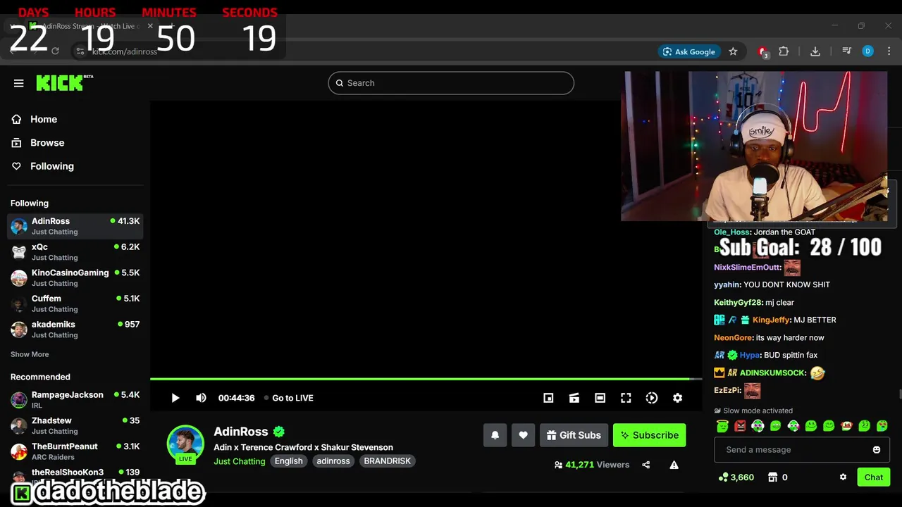Click the Gift Subs button

click(x=574, y=435)
